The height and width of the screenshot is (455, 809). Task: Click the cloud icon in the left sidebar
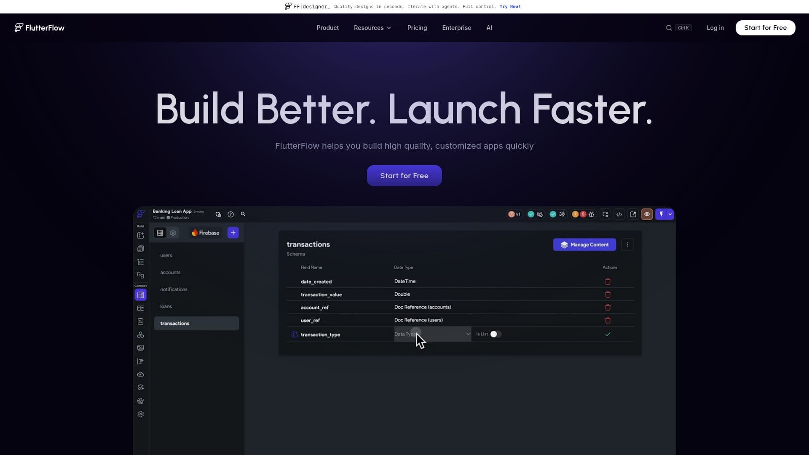click(141, 375)
